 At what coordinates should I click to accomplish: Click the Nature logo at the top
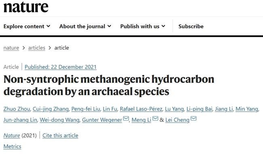[26, 7]
